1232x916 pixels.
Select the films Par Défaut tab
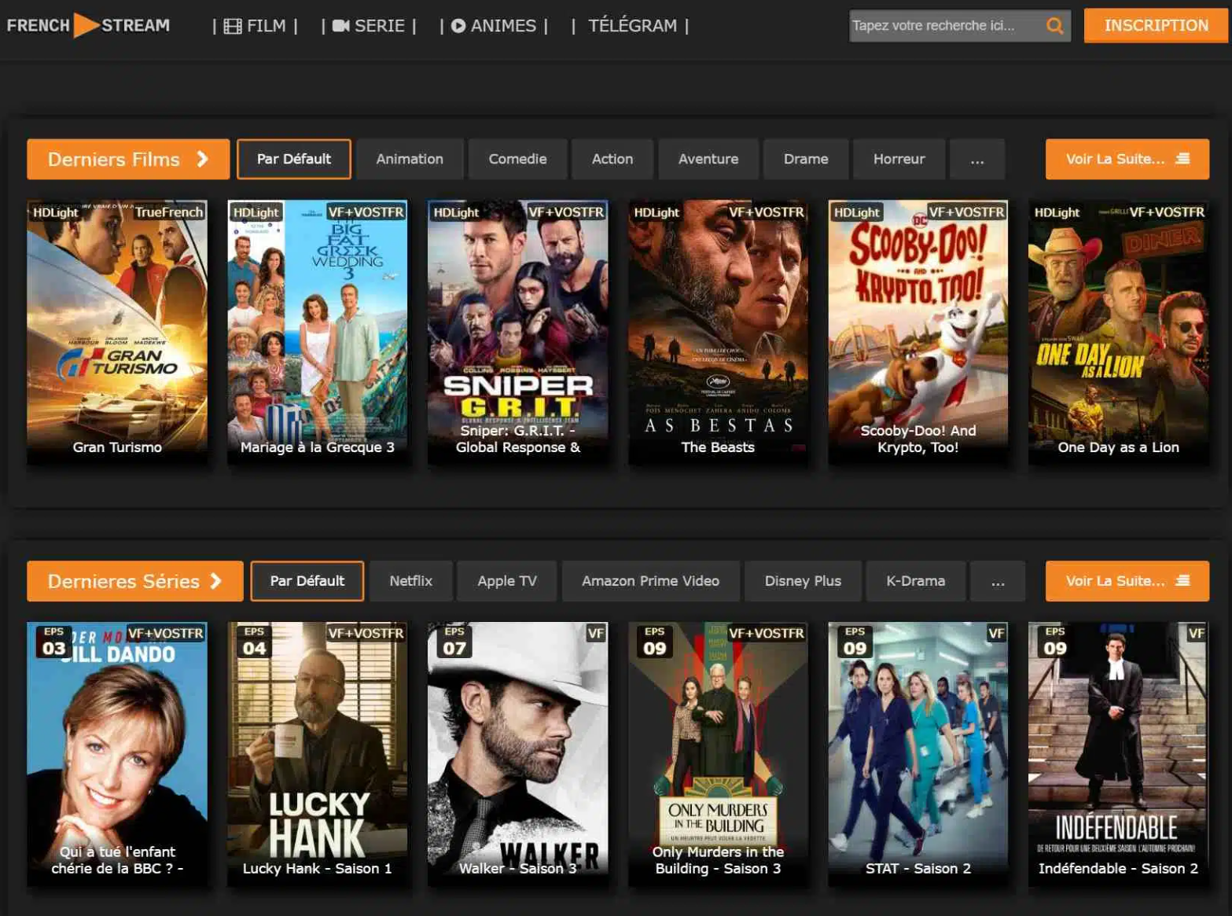[x=294, y=160]
